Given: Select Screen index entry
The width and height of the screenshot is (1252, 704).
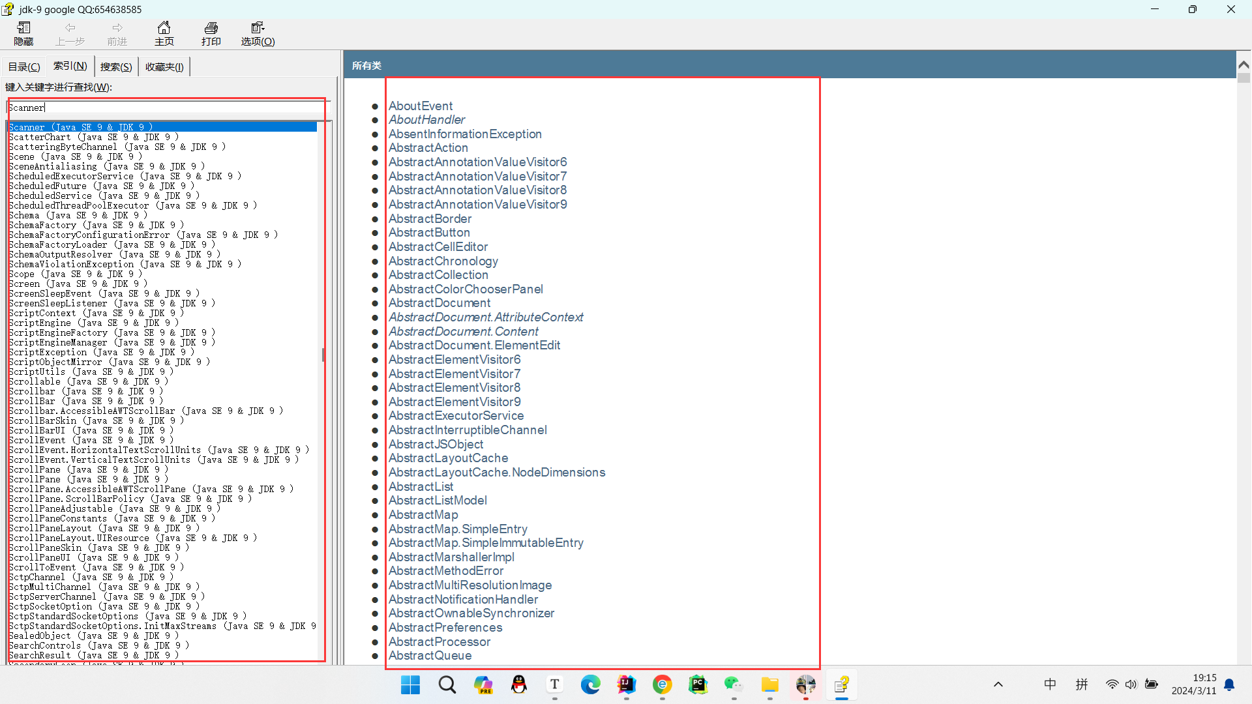Looking at the screenshot, I should pos(78,284).
